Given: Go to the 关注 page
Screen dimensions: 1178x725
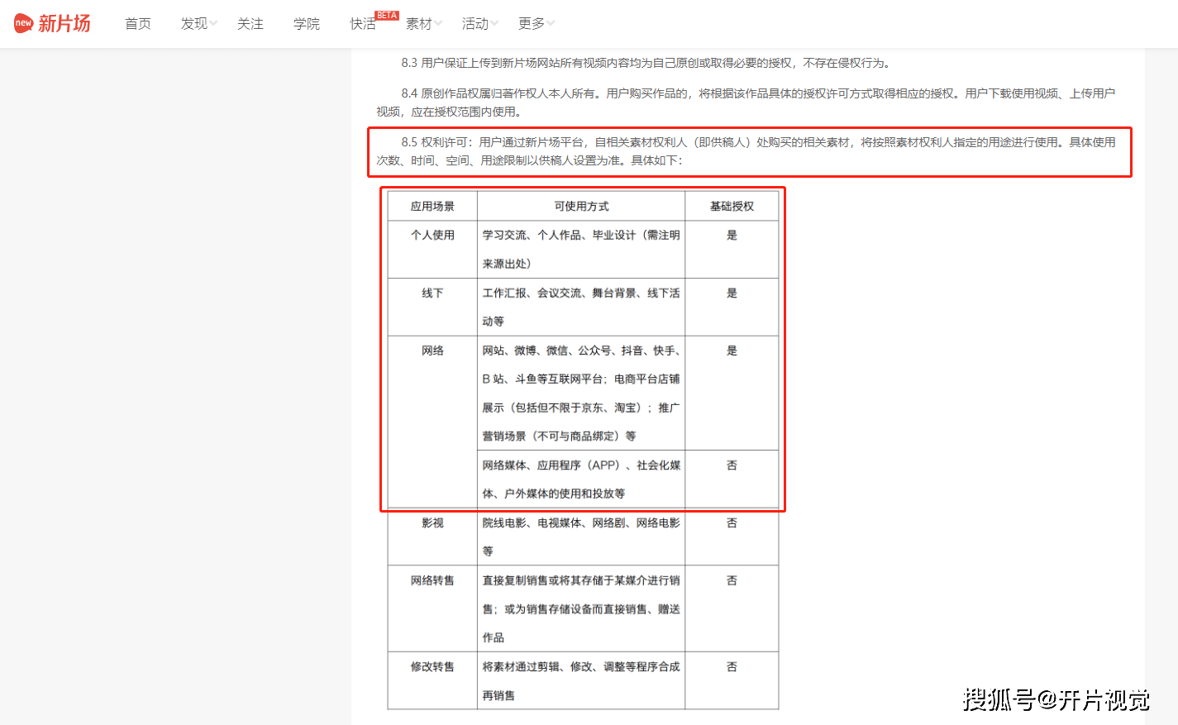Looking at the screenshot, I should tap(250, 24).
